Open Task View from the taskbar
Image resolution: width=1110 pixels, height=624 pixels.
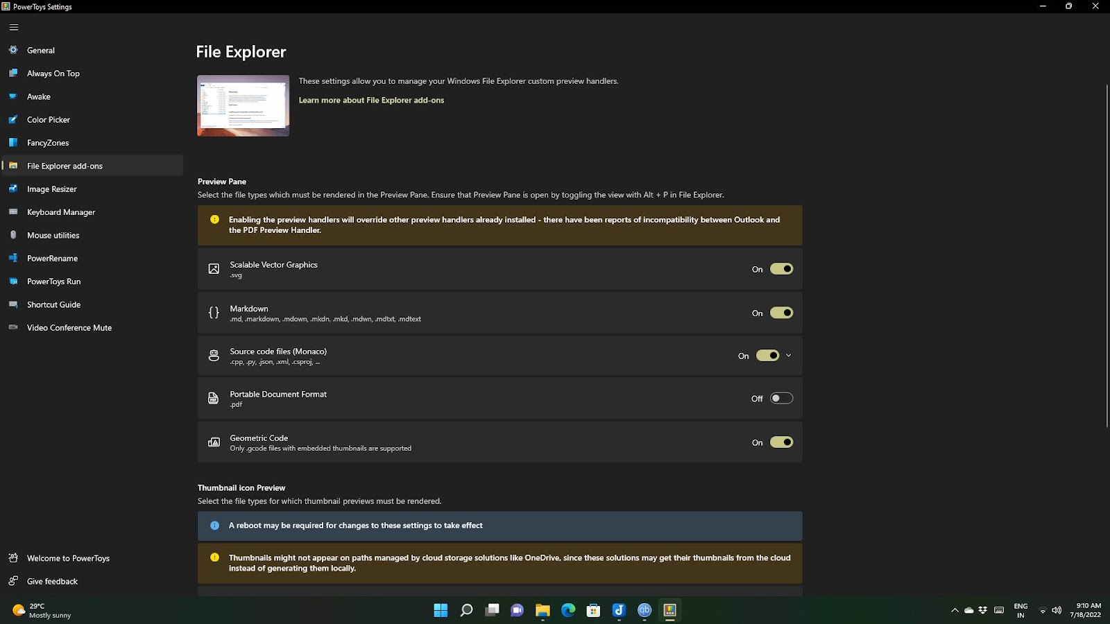click(492, 610)
